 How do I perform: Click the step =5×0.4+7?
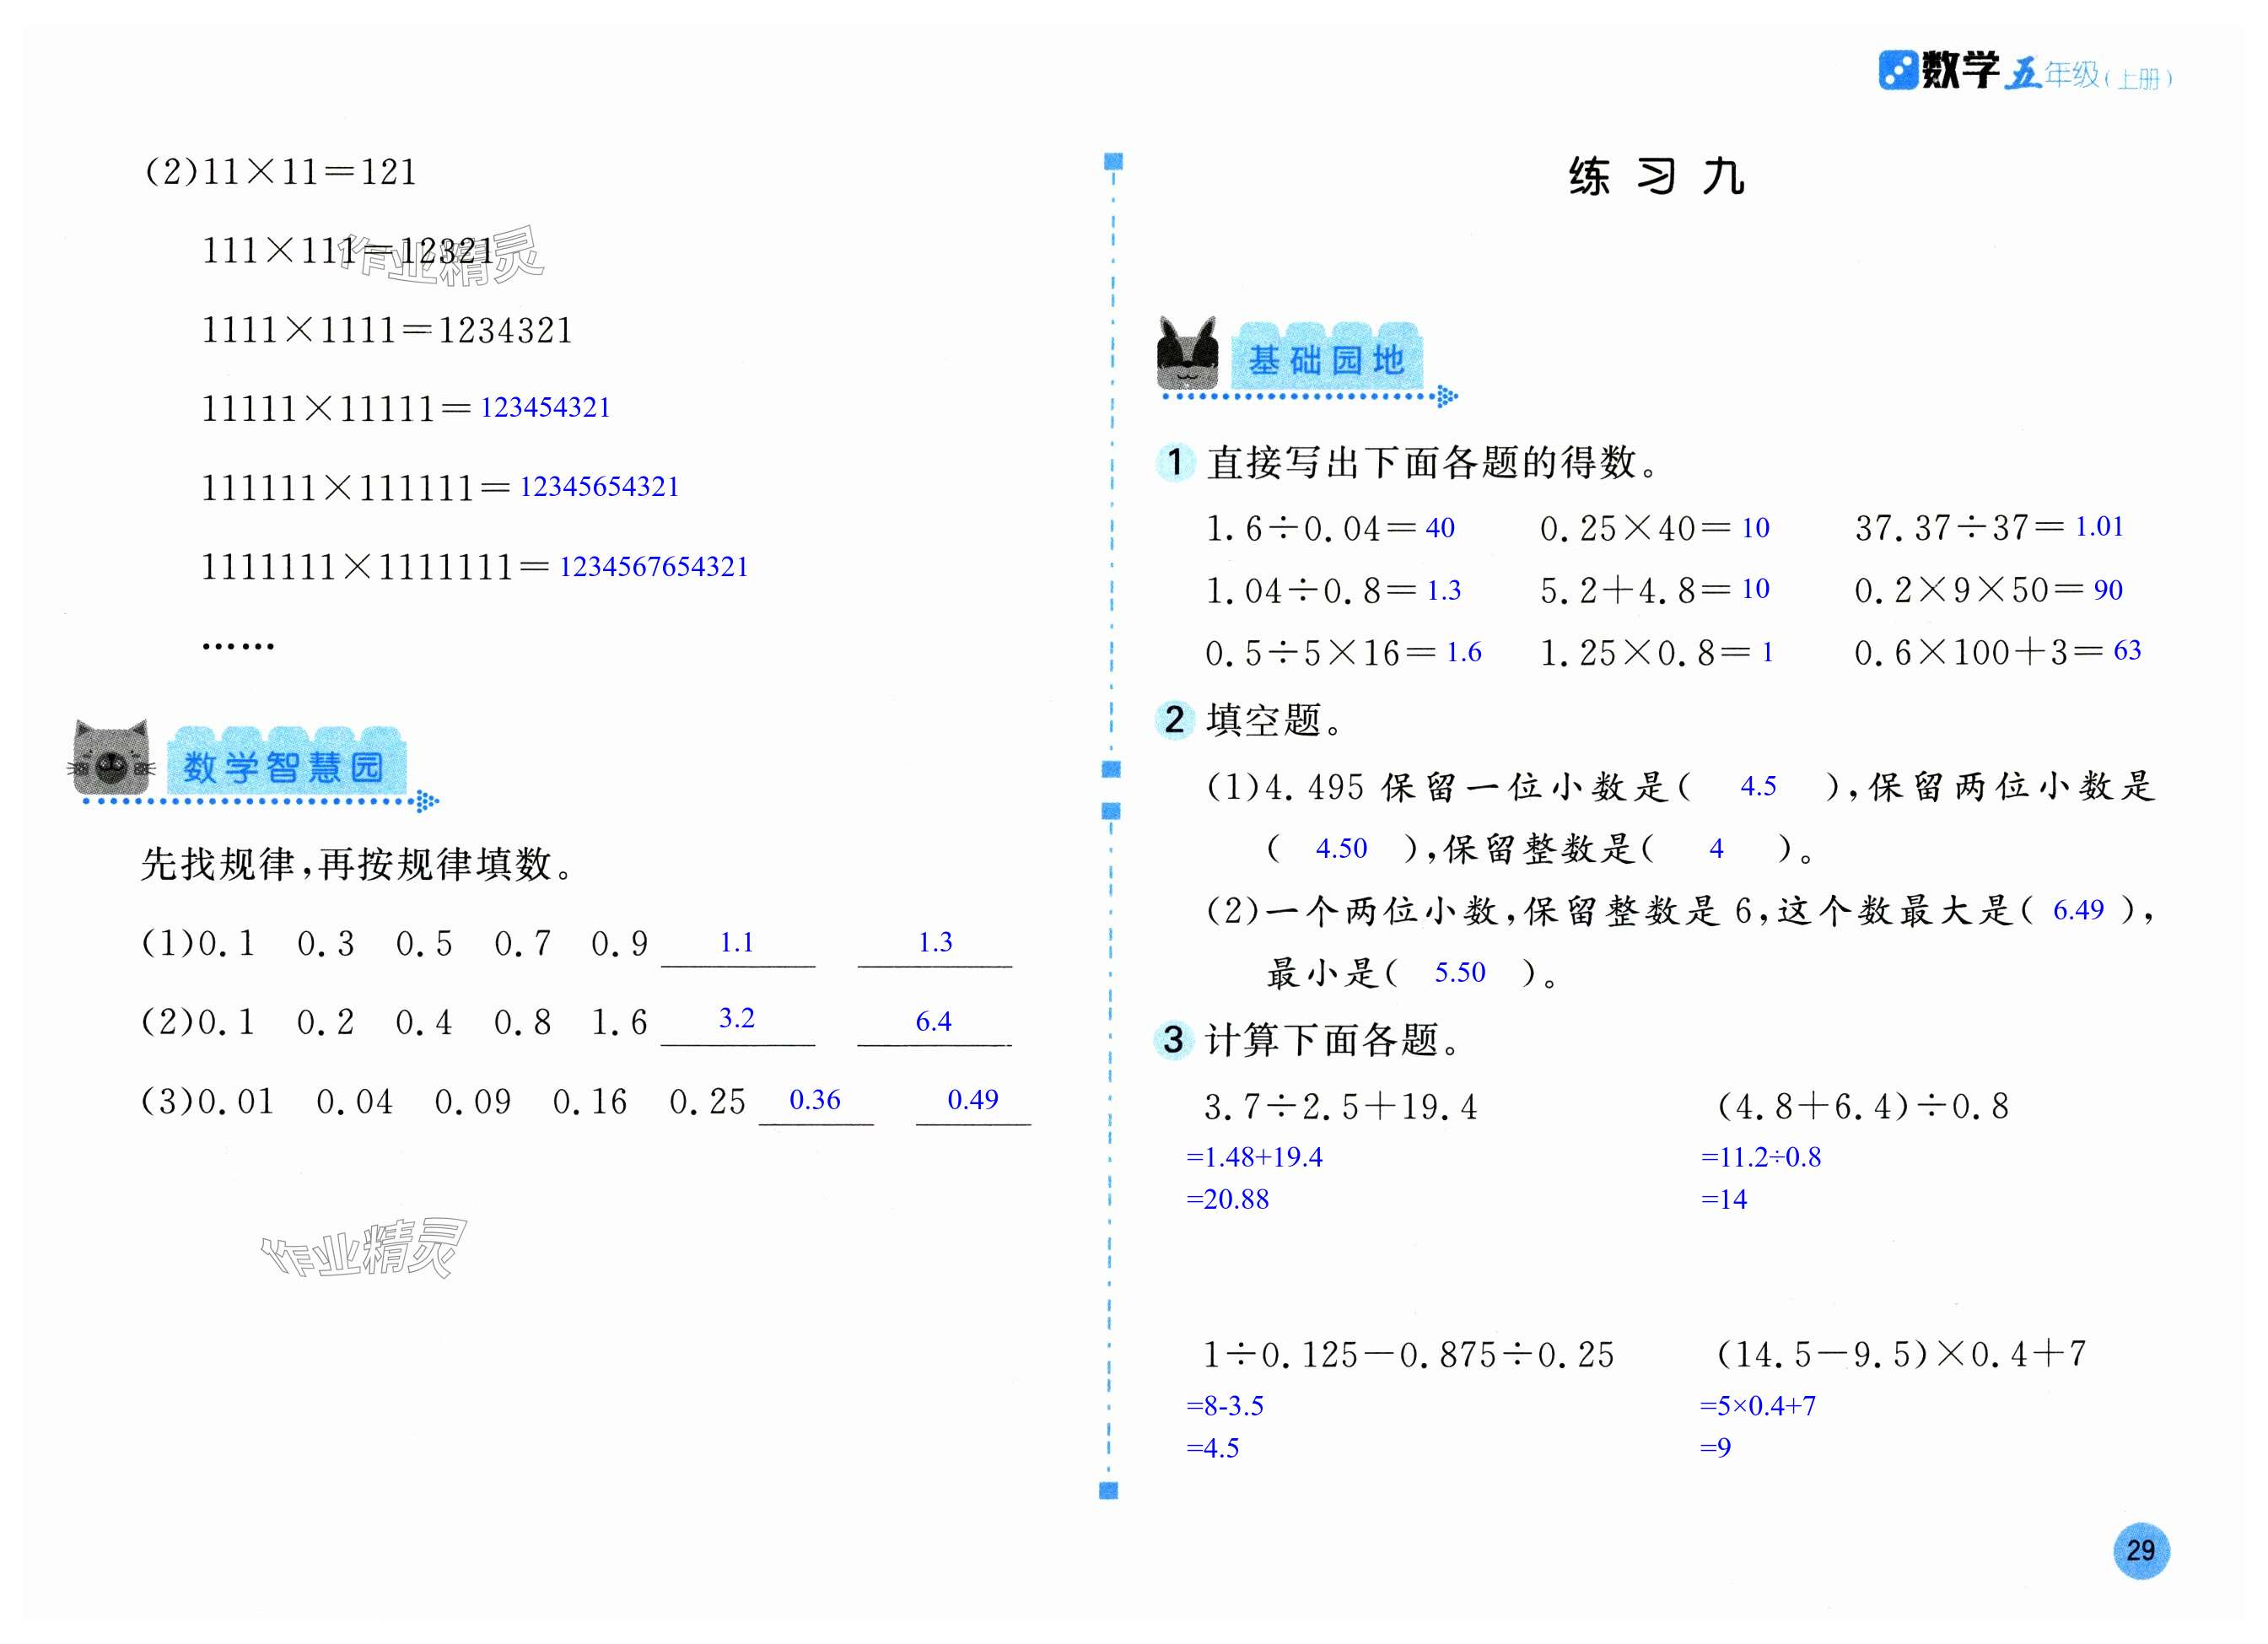pos(1758,1405)
